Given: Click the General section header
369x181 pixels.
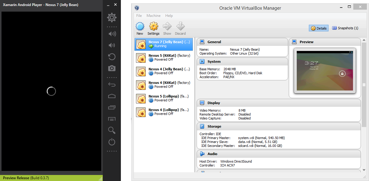Looking at the screenshot, I should pos(242,42).
